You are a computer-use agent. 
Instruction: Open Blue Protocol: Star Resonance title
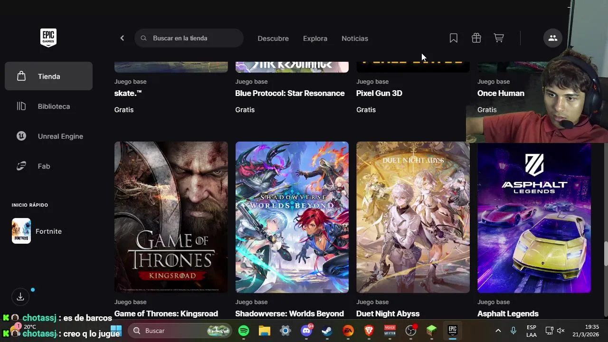point(290,93)
